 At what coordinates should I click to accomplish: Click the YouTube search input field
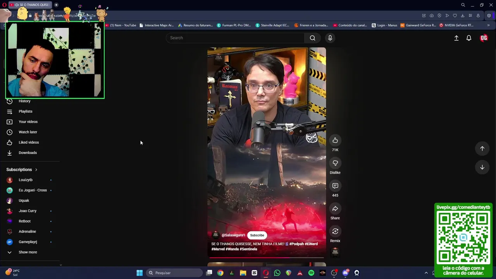pyautogui.click(x=235, y=38)
